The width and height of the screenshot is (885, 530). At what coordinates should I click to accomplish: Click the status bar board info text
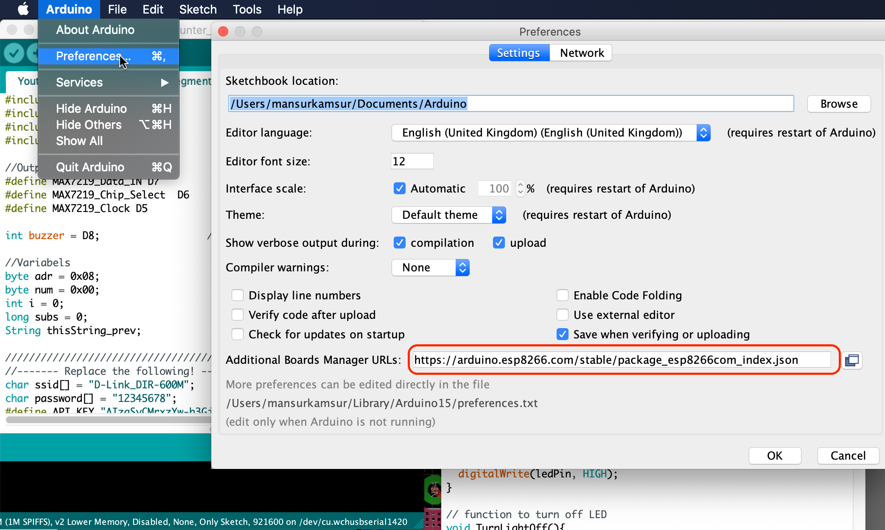[204, 522]
